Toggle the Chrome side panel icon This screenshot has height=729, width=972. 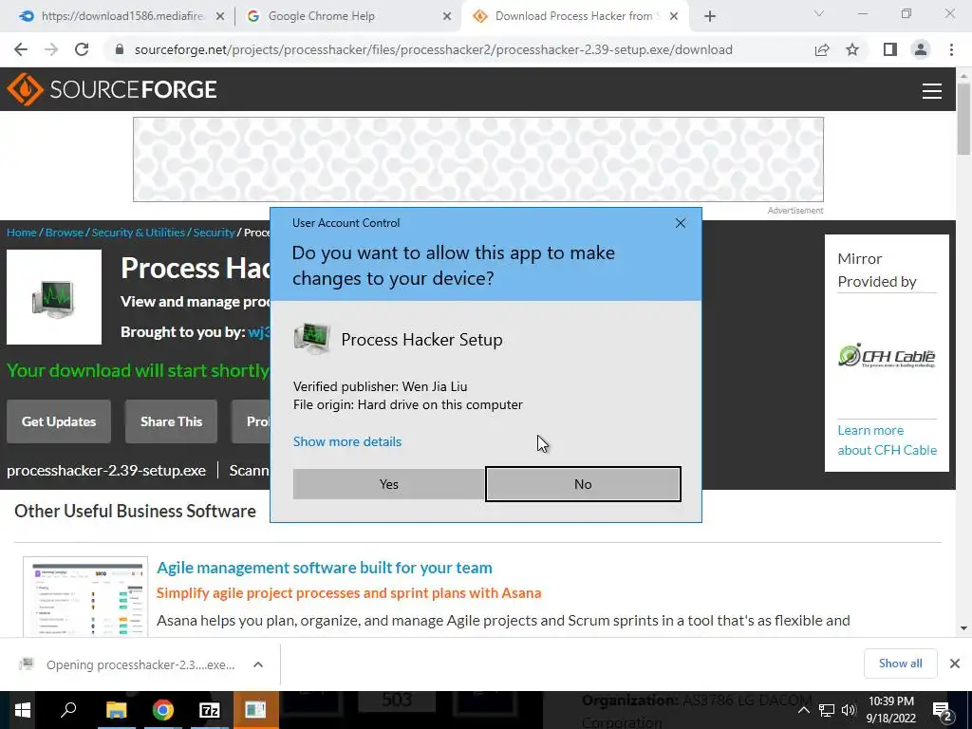890,49
